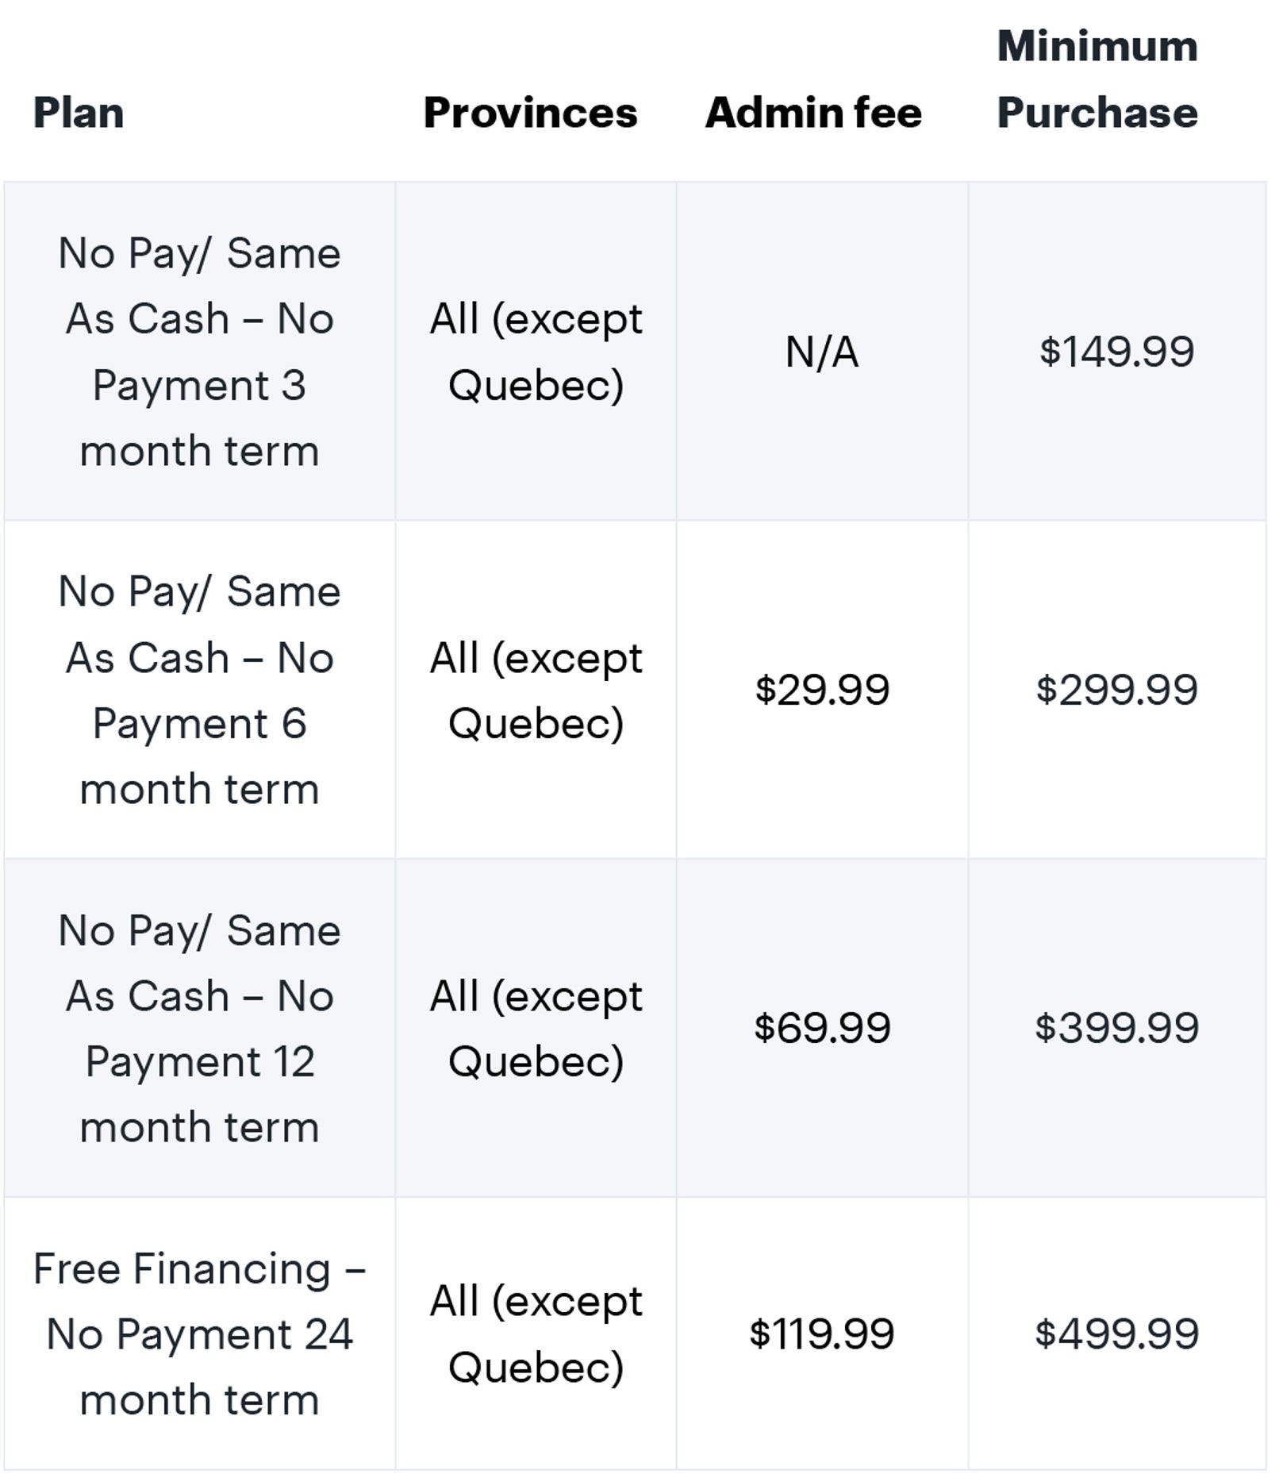Image resolution: width=1283 pixels, height=1474 pixels.
Task: Click the $499.99 minimum purchase cell
Action: coord(1117,1334)
